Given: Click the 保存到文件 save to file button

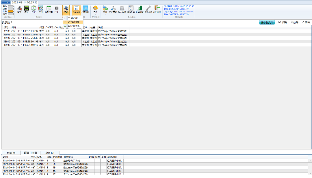Looking at the screenshot, I should click(x=267, y=22).
